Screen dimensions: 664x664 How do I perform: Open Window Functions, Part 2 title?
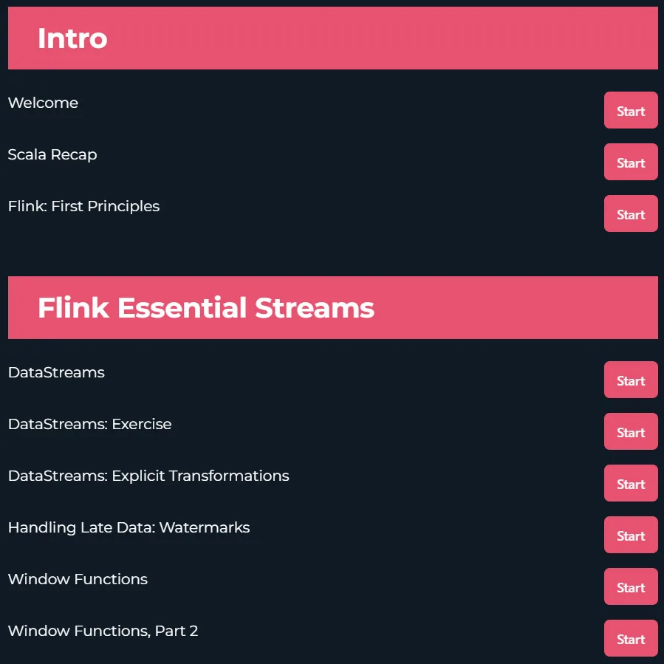(103, 631)
